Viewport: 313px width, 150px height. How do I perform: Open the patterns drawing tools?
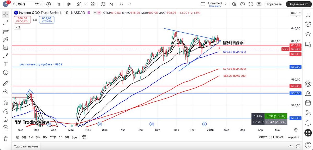pos(5,39)
